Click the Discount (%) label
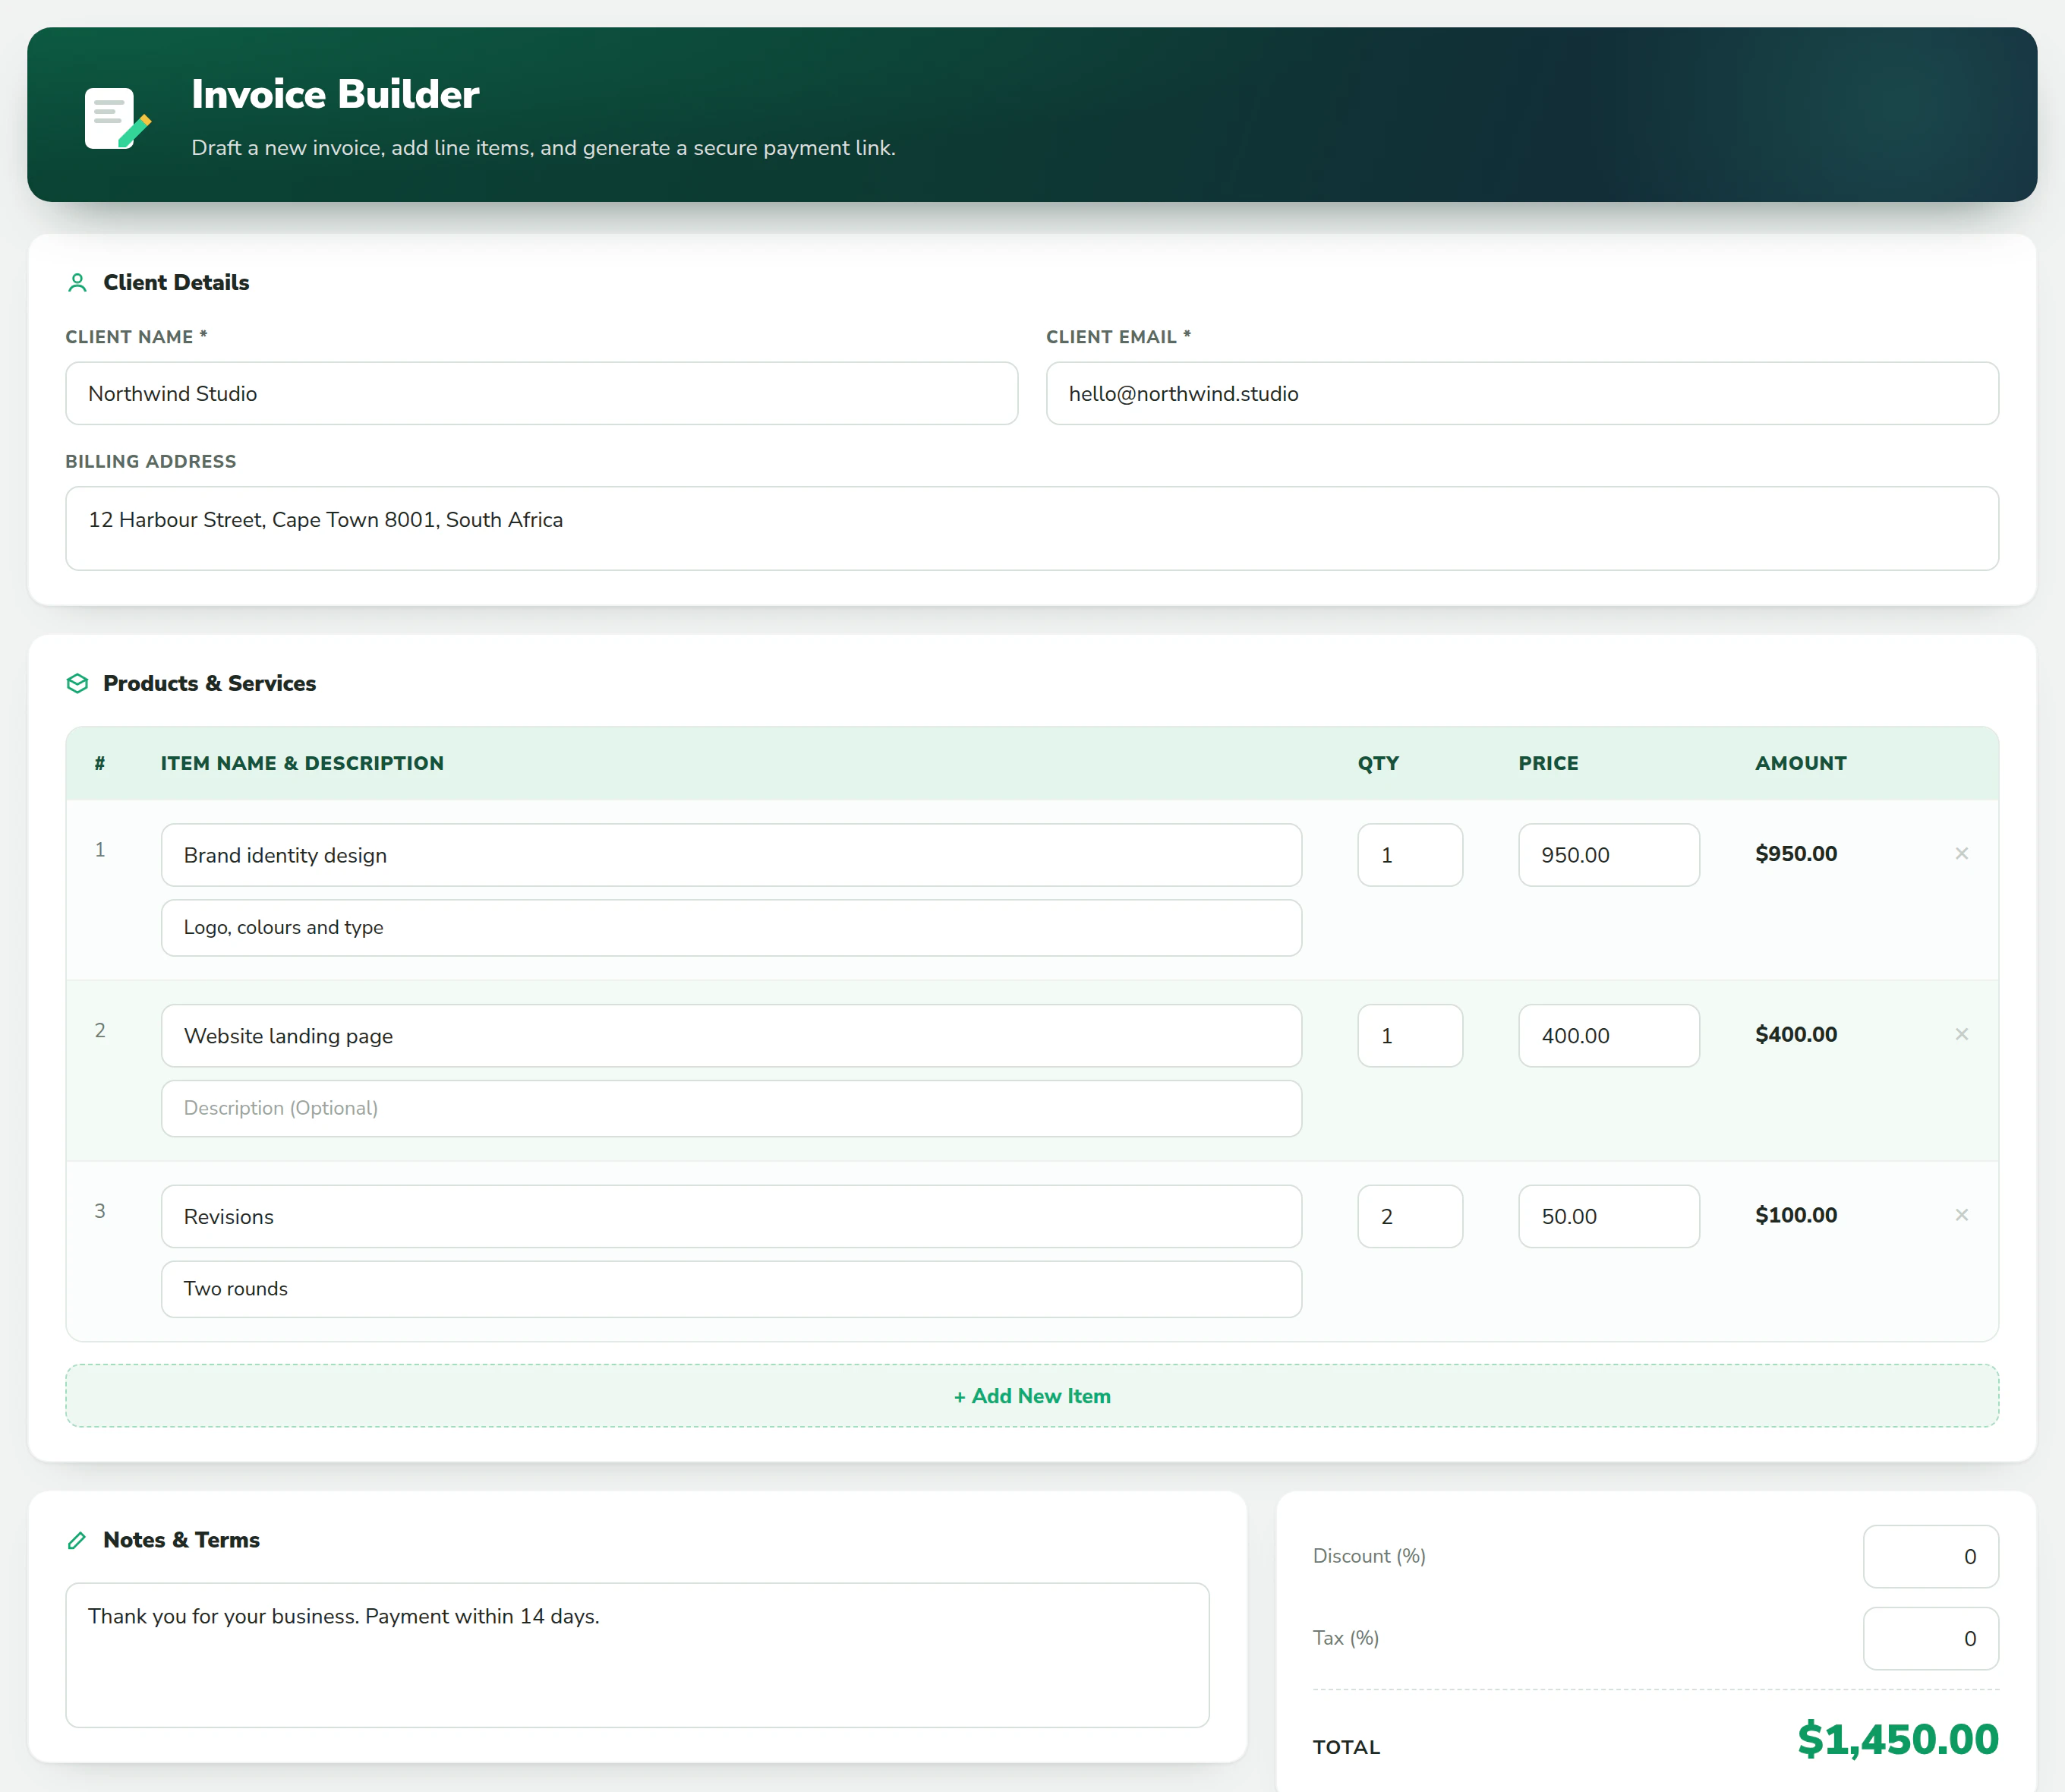 coord(1369,1556)
